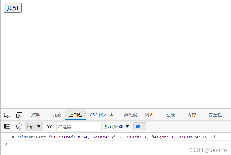Select the 控制台 tab

click(76, 115)
